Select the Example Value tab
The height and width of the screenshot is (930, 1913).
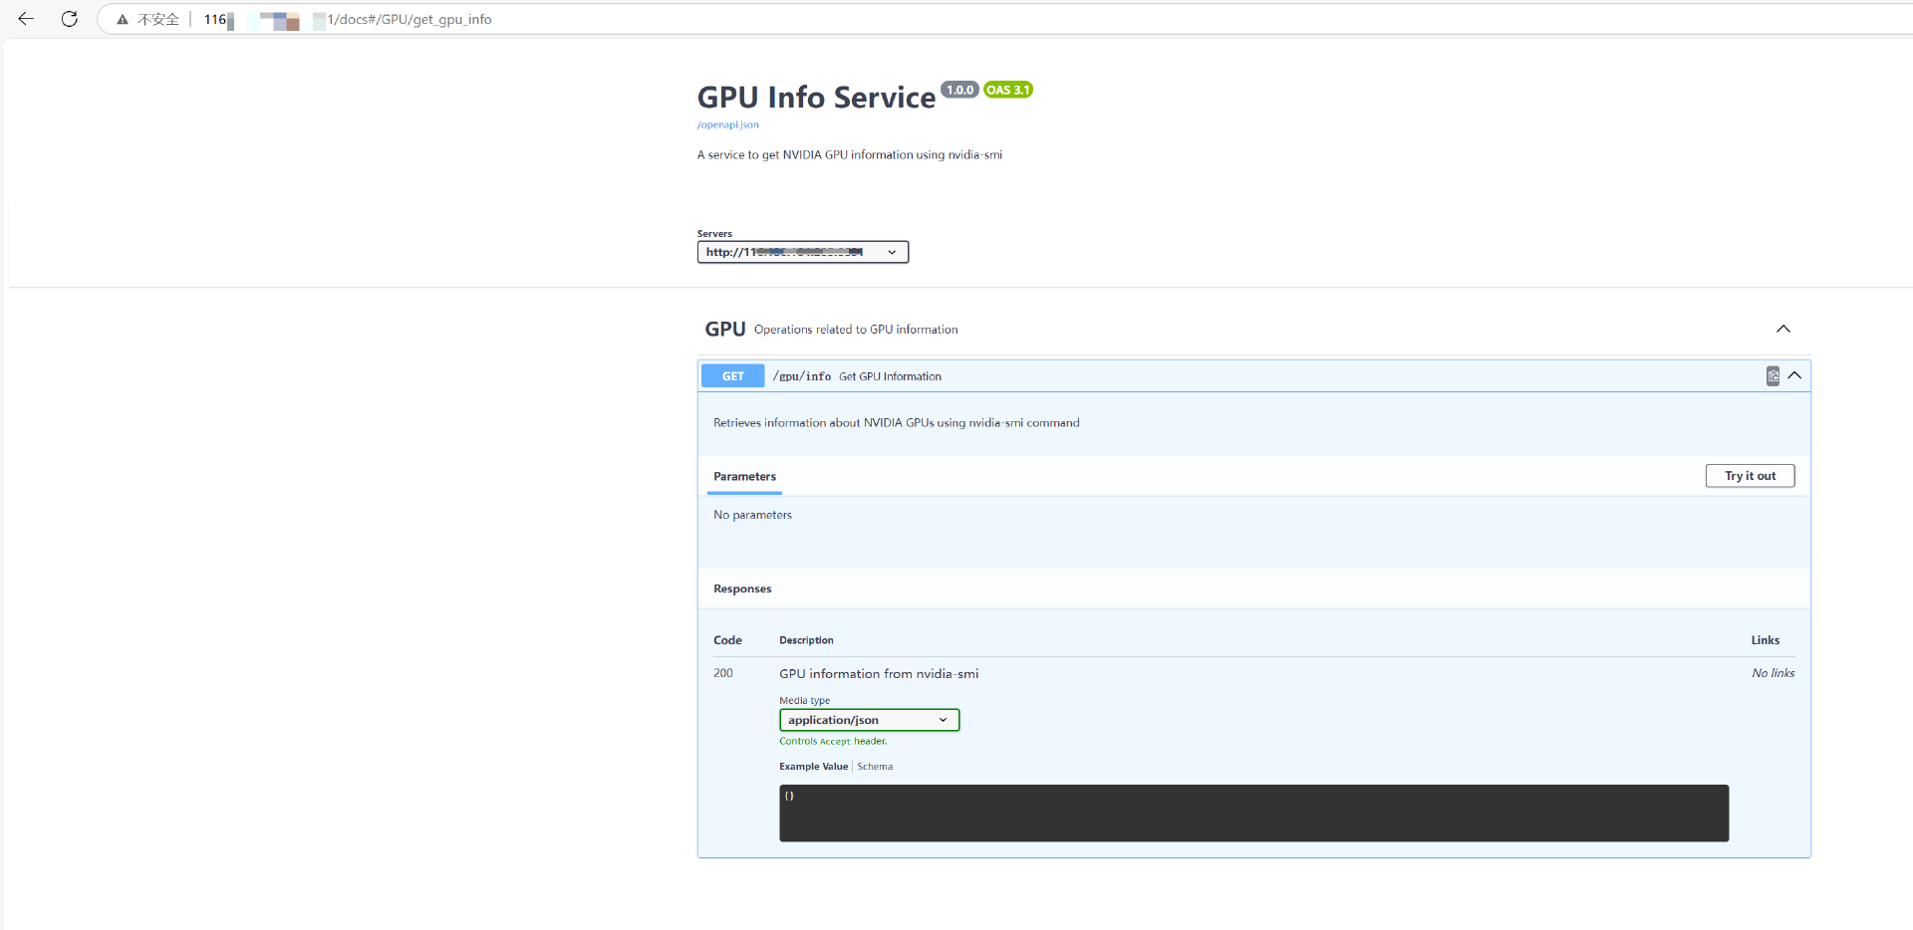point(813,767)
